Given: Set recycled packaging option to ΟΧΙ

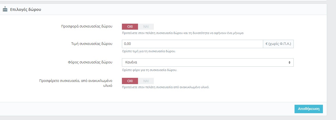Looking at the screenshot, I should (130, 81).
